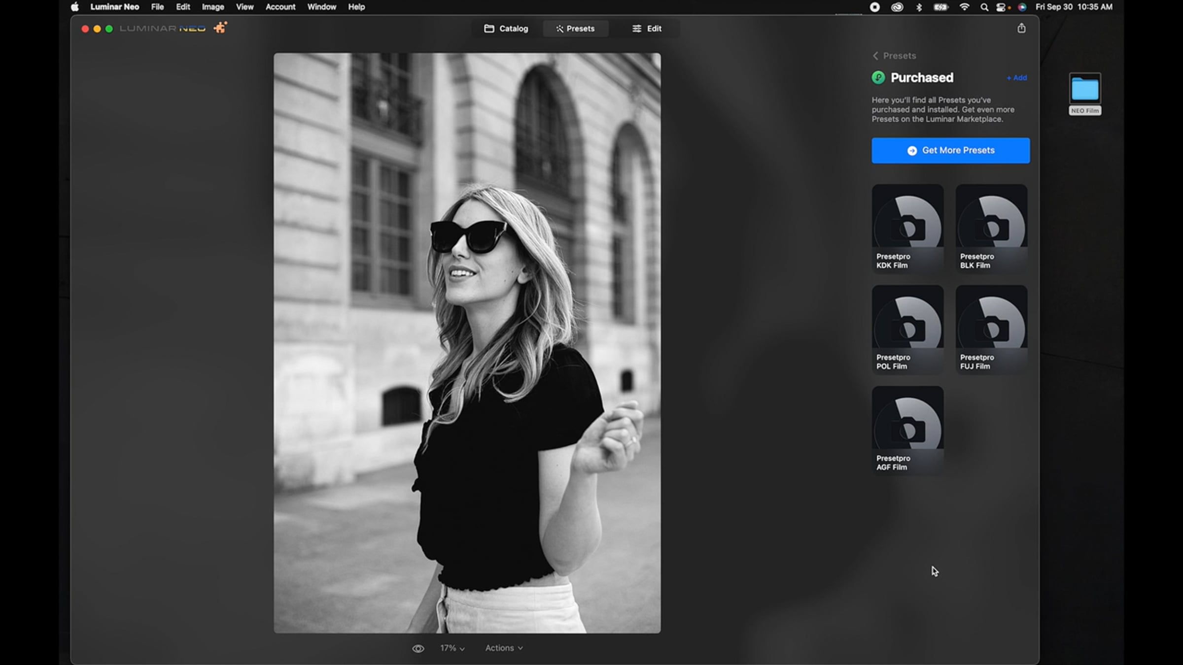Open Presetpro POL Film collection
1183x665 pixels.
pos(907,329)
